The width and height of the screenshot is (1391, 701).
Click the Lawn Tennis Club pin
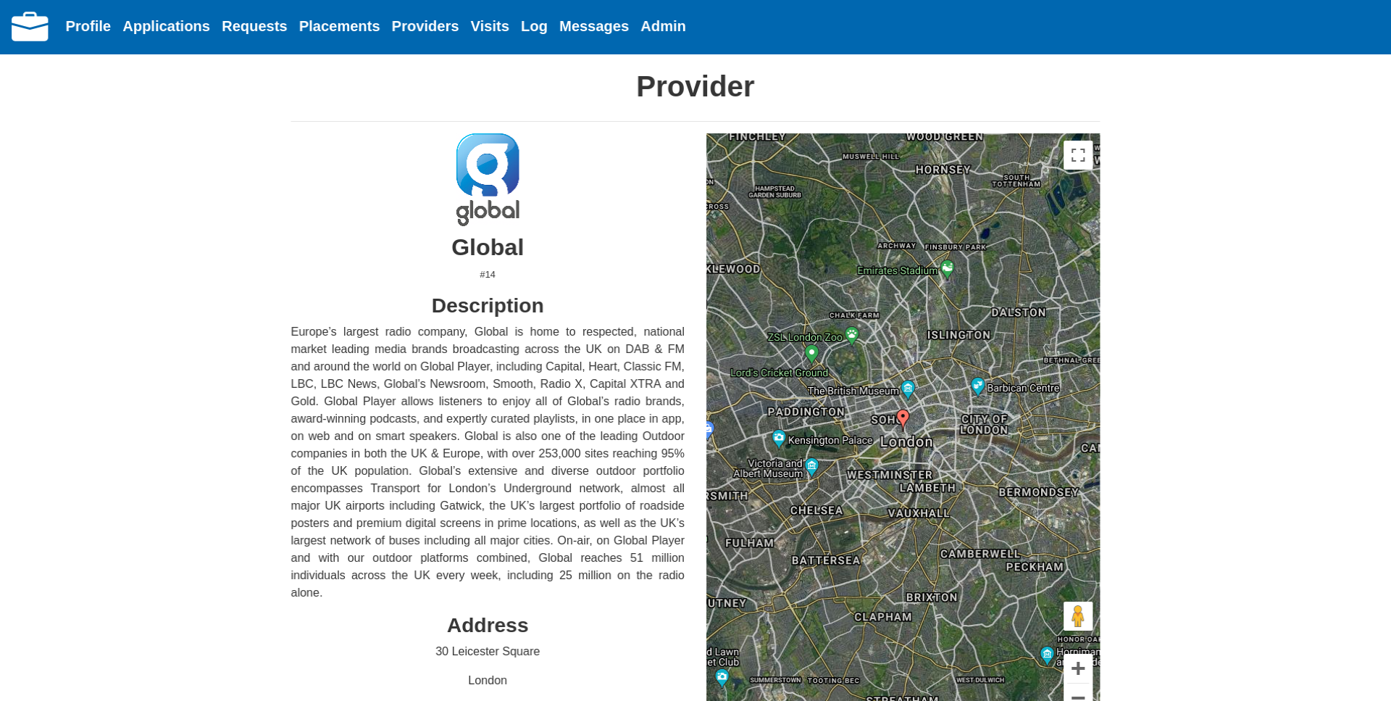click(x=722, y=678)
